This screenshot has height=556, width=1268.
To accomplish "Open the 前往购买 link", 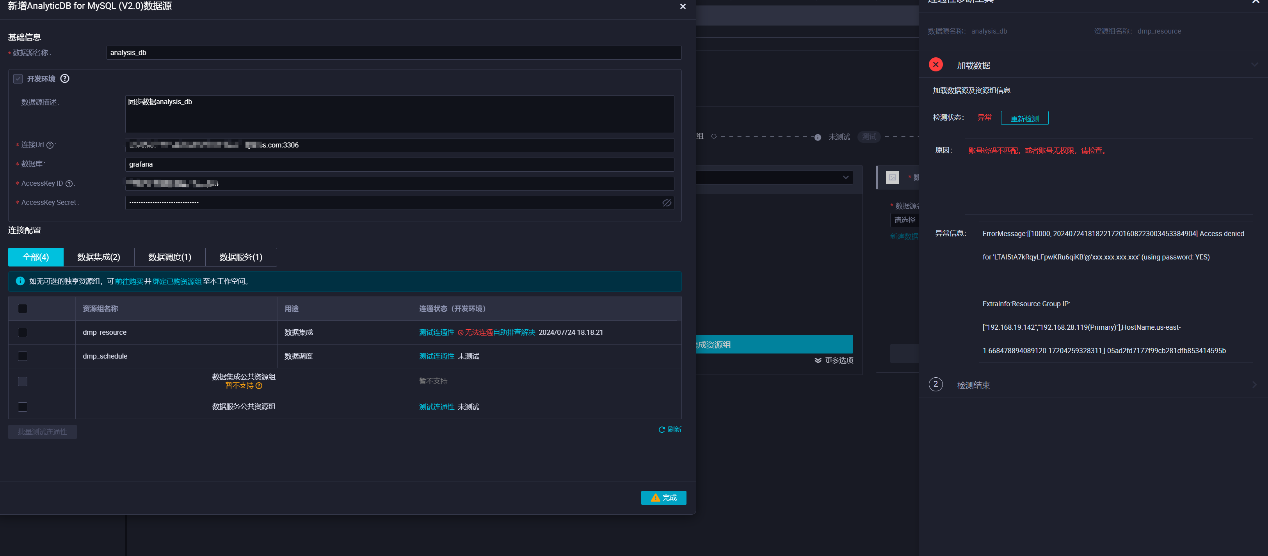I will 129,281.
